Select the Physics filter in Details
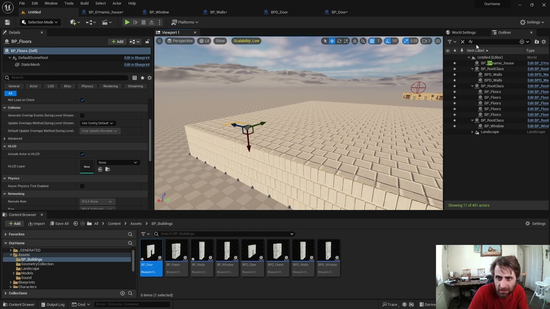This screenshot has height=309, width=550. point(87,86)
